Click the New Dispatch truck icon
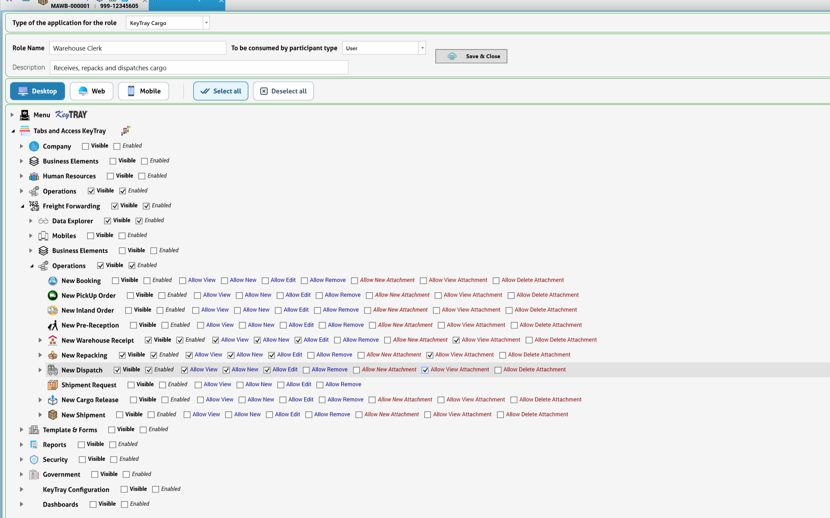Viewport: 830px width, 518px height. point(53,370)
